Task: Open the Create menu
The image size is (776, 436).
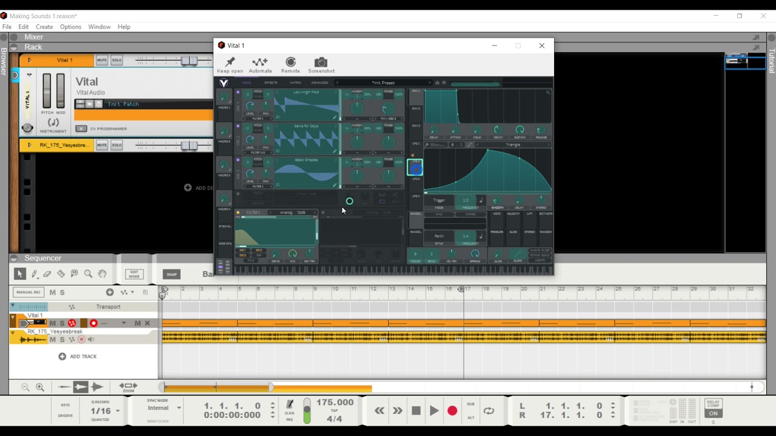Action: click(x=44, y=27)
